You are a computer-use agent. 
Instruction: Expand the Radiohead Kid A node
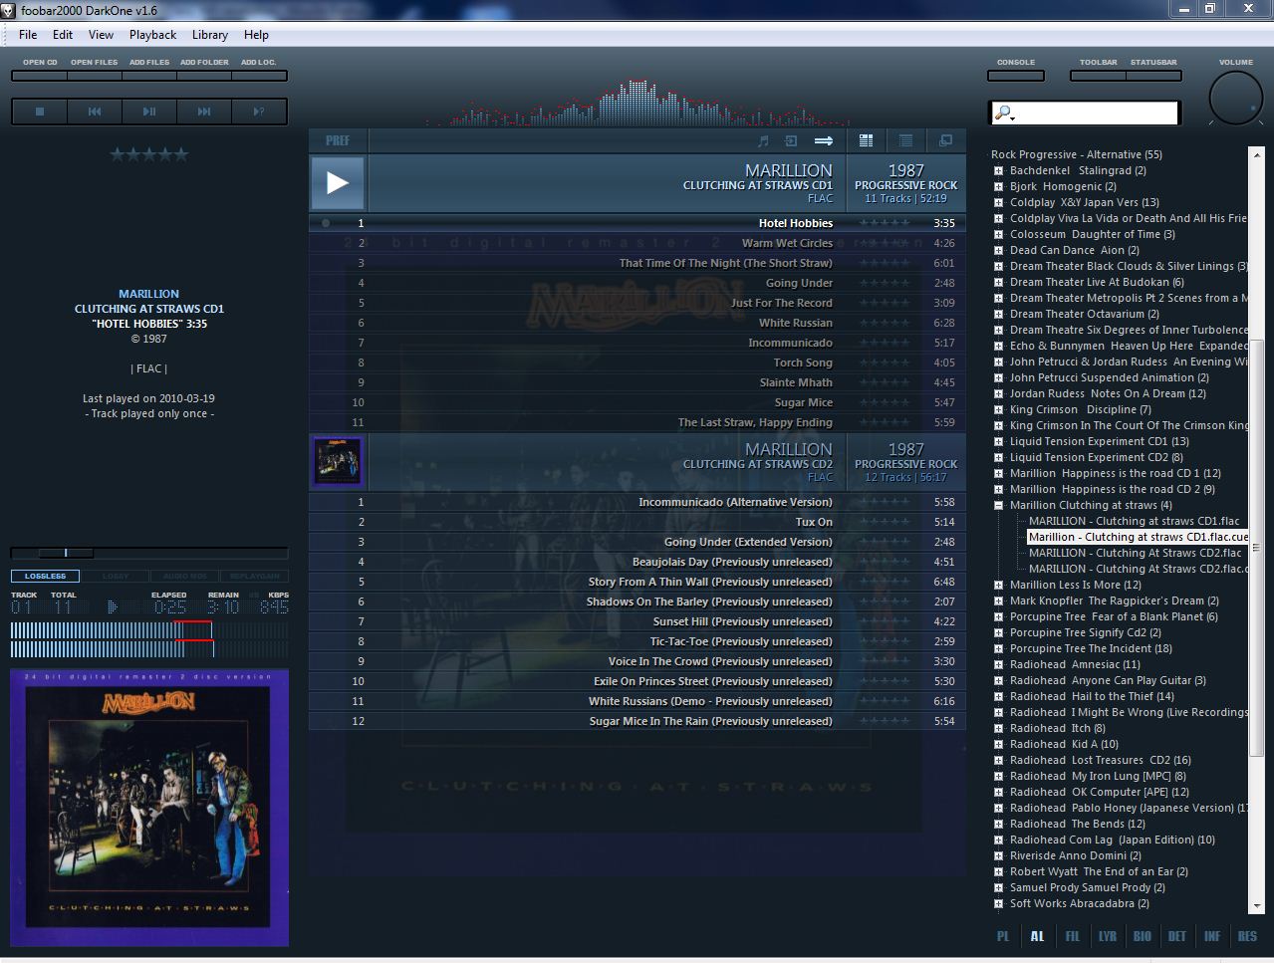pyautogui.click(x=998, y=744)
